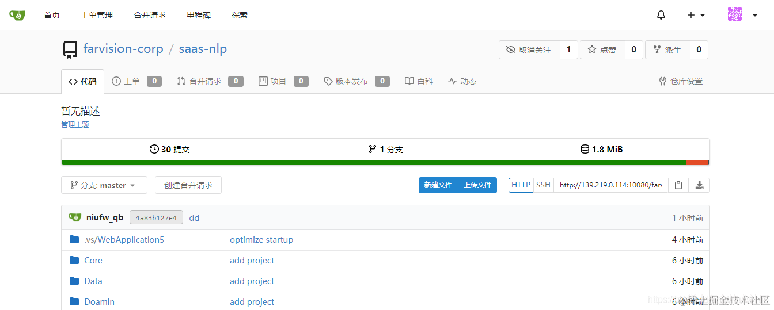This screenshot has height=310, width=774.
Task: Open the Core folder
Action: pyautogui.click(x=93, y=261)
